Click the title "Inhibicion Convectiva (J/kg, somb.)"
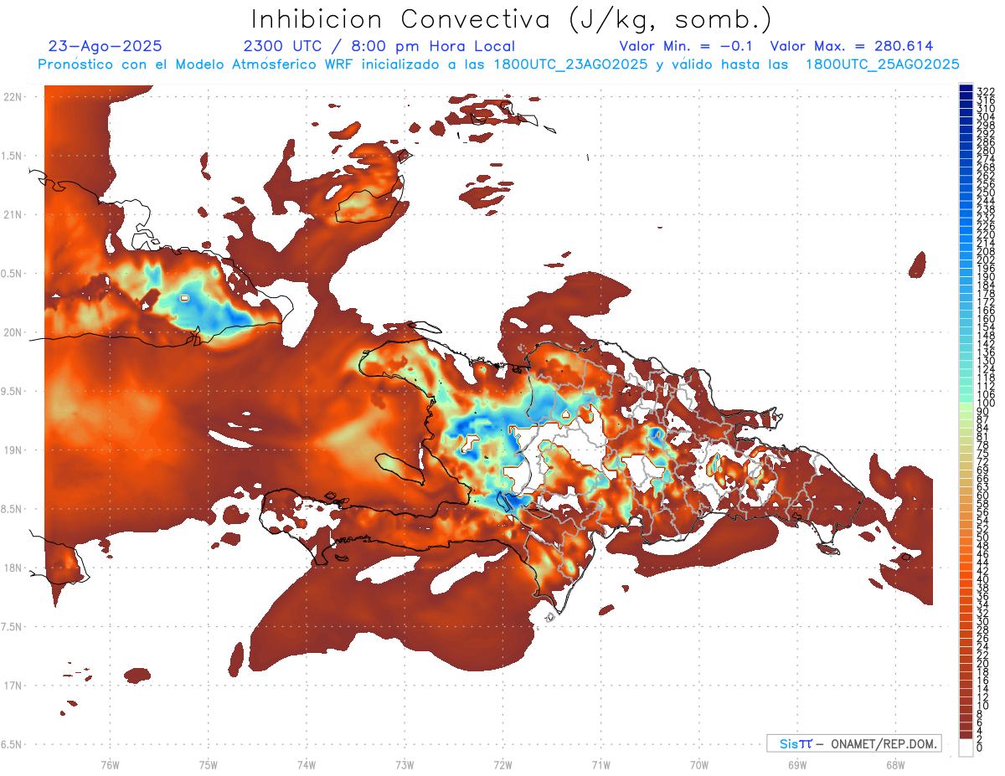The height and width of the screenshot is (776, 1005). (512, 19)
